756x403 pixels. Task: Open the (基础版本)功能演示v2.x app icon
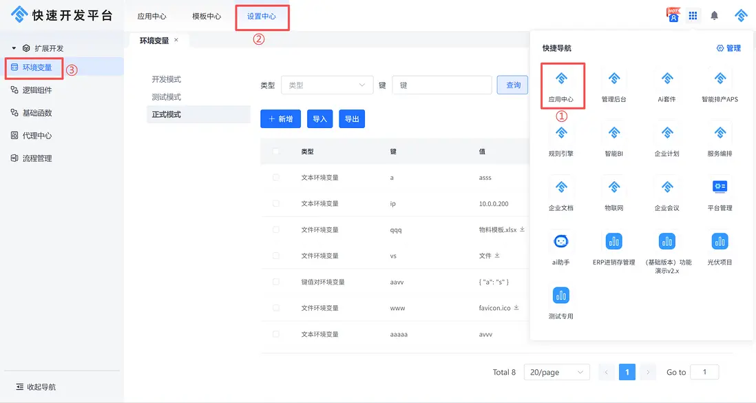(x=666, y=241)
